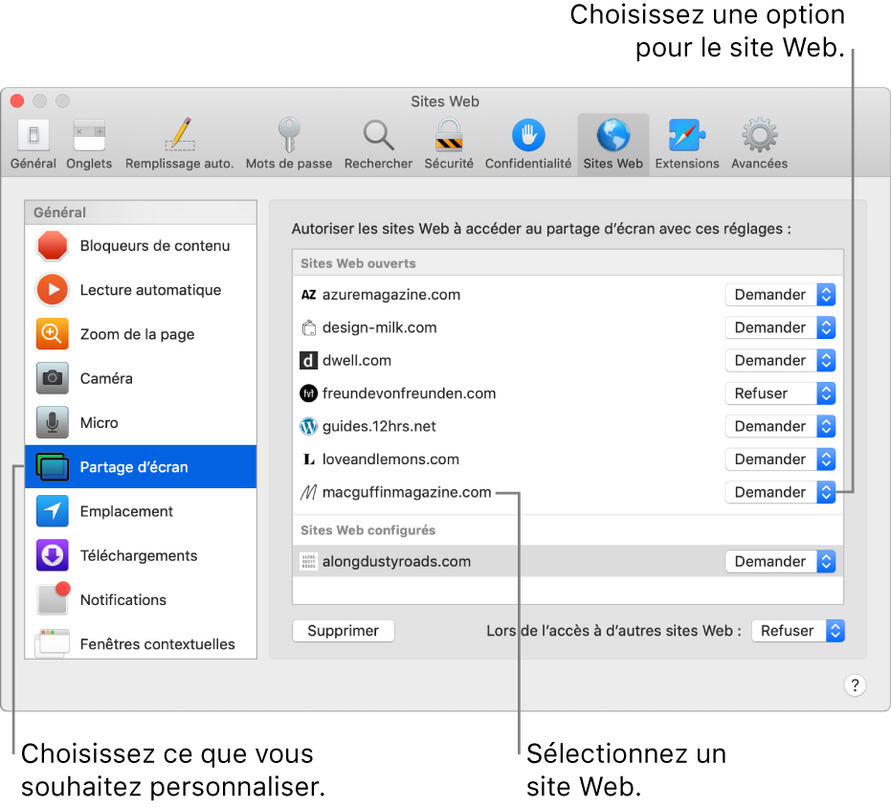
Task: Open the Refuser dropdown for freundevonfreunden.com
Action: (780, 393)
